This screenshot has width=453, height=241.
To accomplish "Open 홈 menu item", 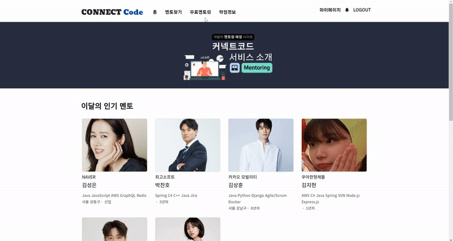I will click(x=155, y=12).
